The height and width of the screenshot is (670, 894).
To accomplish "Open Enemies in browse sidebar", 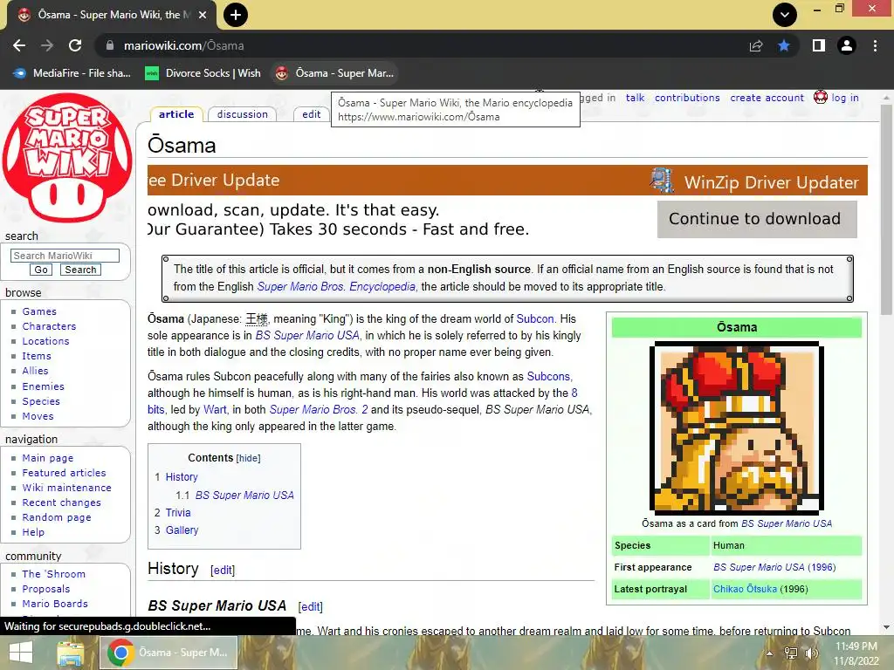I will click(x=44, y=386).
